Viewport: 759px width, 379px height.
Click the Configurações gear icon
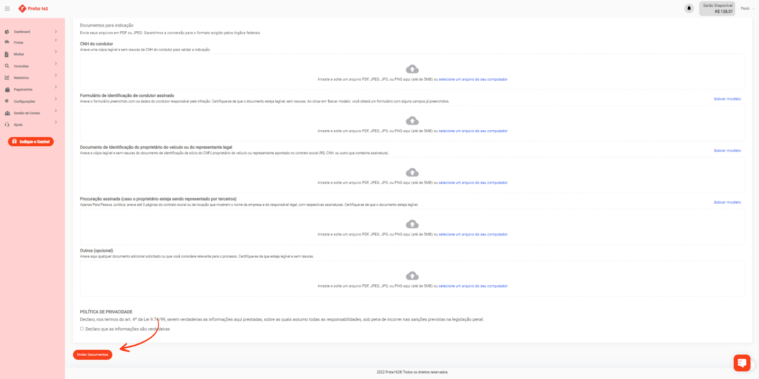click(7, 101)
